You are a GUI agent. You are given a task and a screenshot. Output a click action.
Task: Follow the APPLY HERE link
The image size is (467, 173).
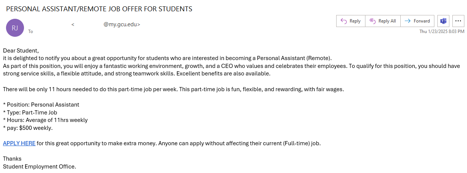coord(19,143)
